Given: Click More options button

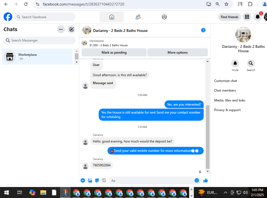Looking at the screenshot, I should (x=178, y=53).
